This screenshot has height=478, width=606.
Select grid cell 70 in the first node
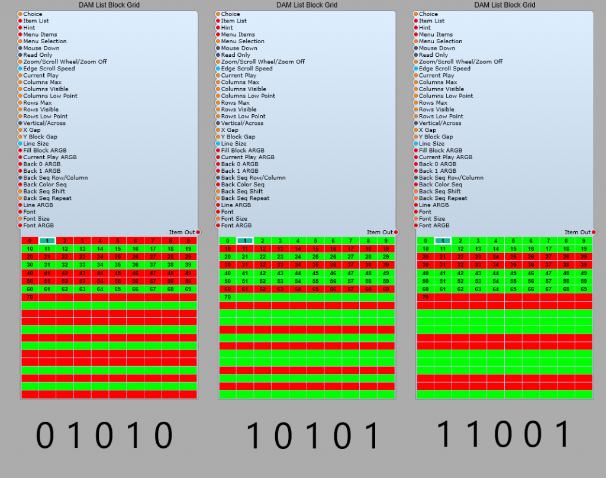(30, 297)
